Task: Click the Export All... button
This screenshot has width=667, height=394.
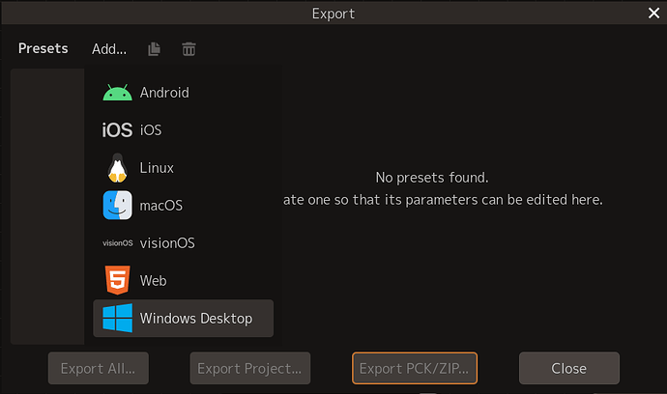Action: click(x=99, y=368)
